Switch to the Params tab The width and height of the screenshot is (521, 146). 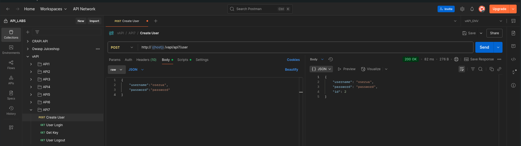115,60
